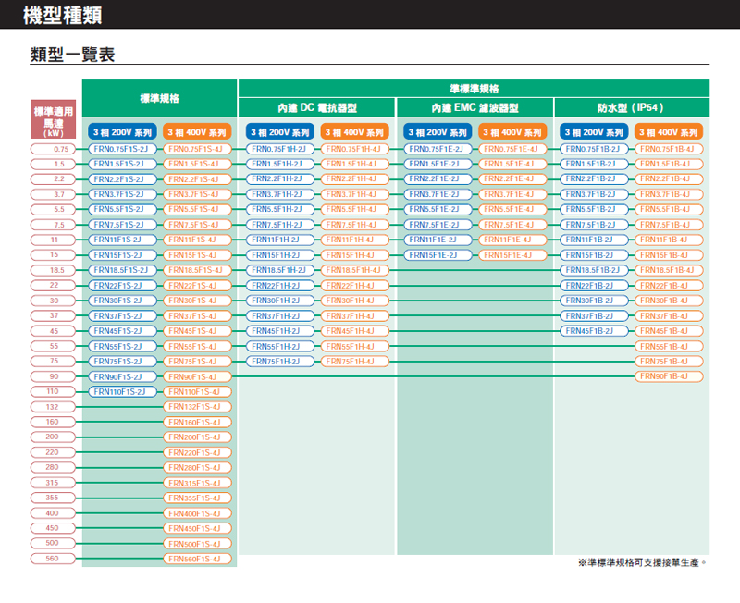The image size is (740, 603).
Task: Click blue 3相 200V 系列 badge under 標準規格
Action: tap(120, 132)
